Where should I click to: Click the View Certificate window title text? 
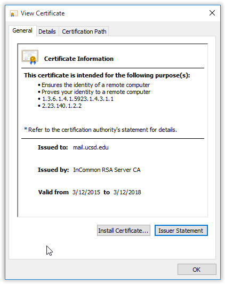[43, 13]
